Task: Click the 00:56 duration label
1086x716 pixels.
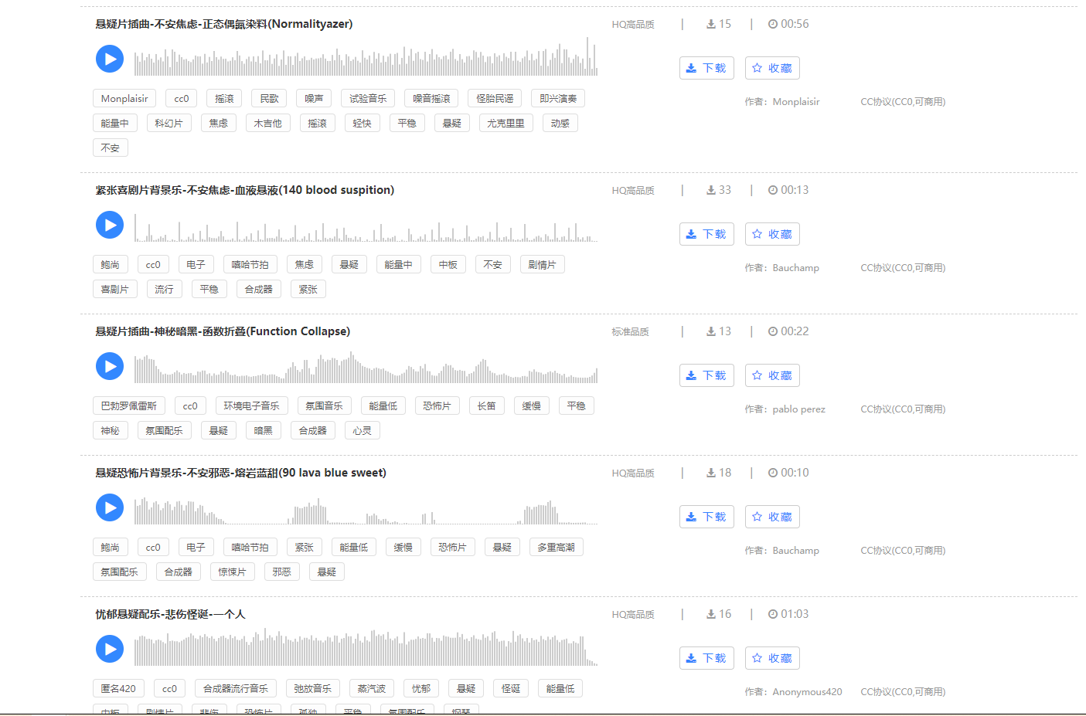Action: point(788,24)
